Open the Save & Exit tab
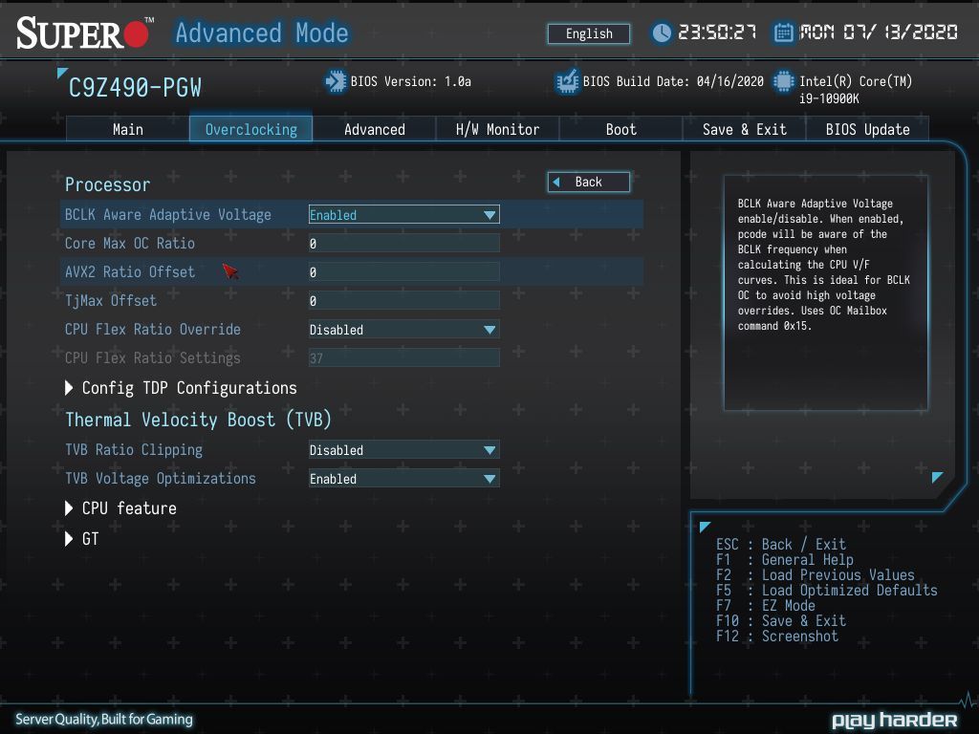Viewport: 979px width, 734px height. tap(744, 129)
